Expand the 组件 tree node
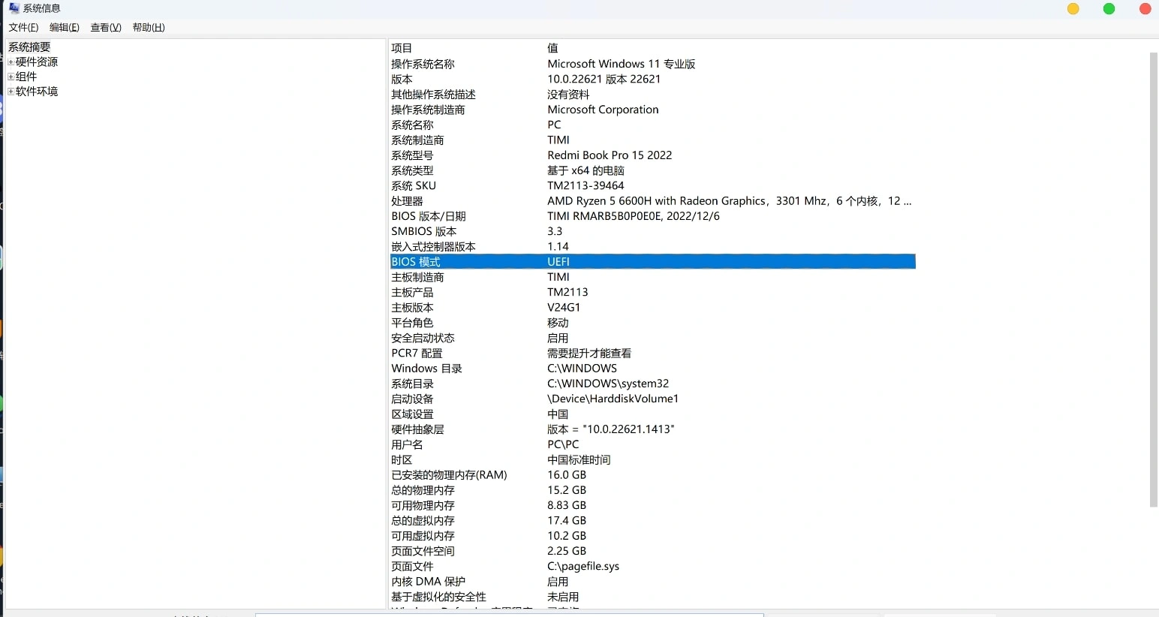The image size is (1159, 617). point(11,77)
